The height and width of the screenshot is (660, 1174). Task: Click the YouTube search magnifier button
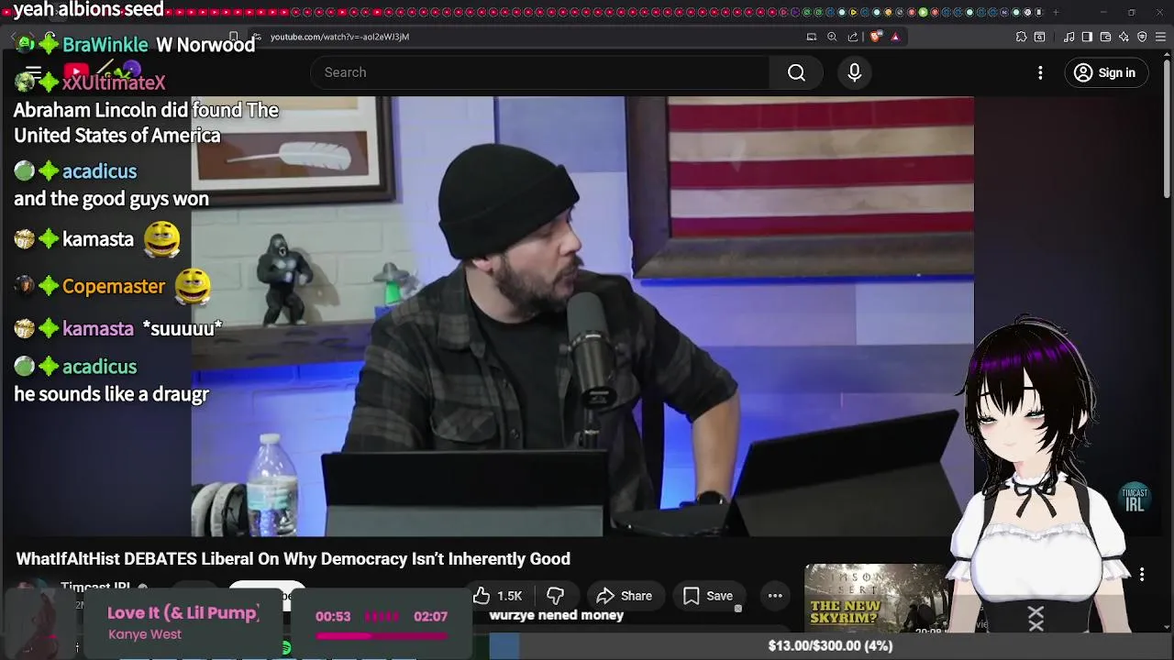(x=796, y=72)
